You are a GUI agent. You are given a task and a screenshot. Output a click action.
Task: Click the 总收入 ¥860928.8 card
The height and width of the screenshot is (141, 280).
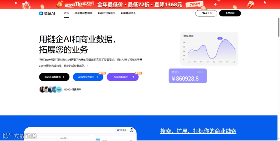pyautogui.click(x=188, y=76)
